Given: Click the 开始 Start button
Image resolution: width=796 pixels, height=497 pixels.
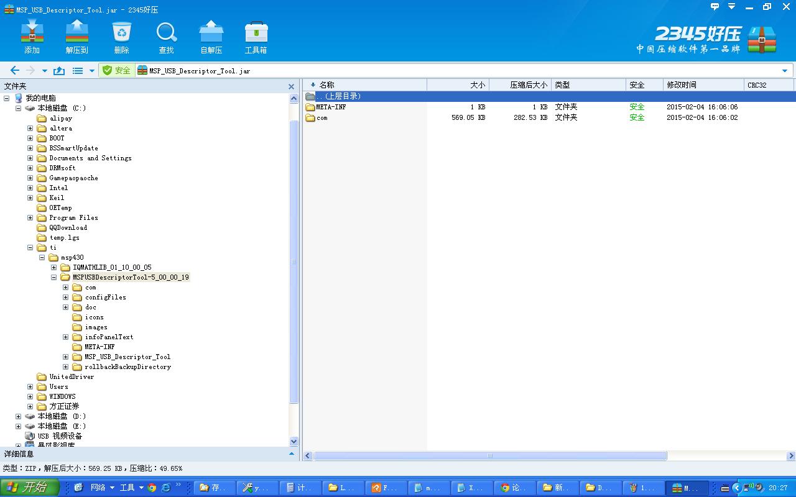Looking at the screenshot, I should 30,488.
